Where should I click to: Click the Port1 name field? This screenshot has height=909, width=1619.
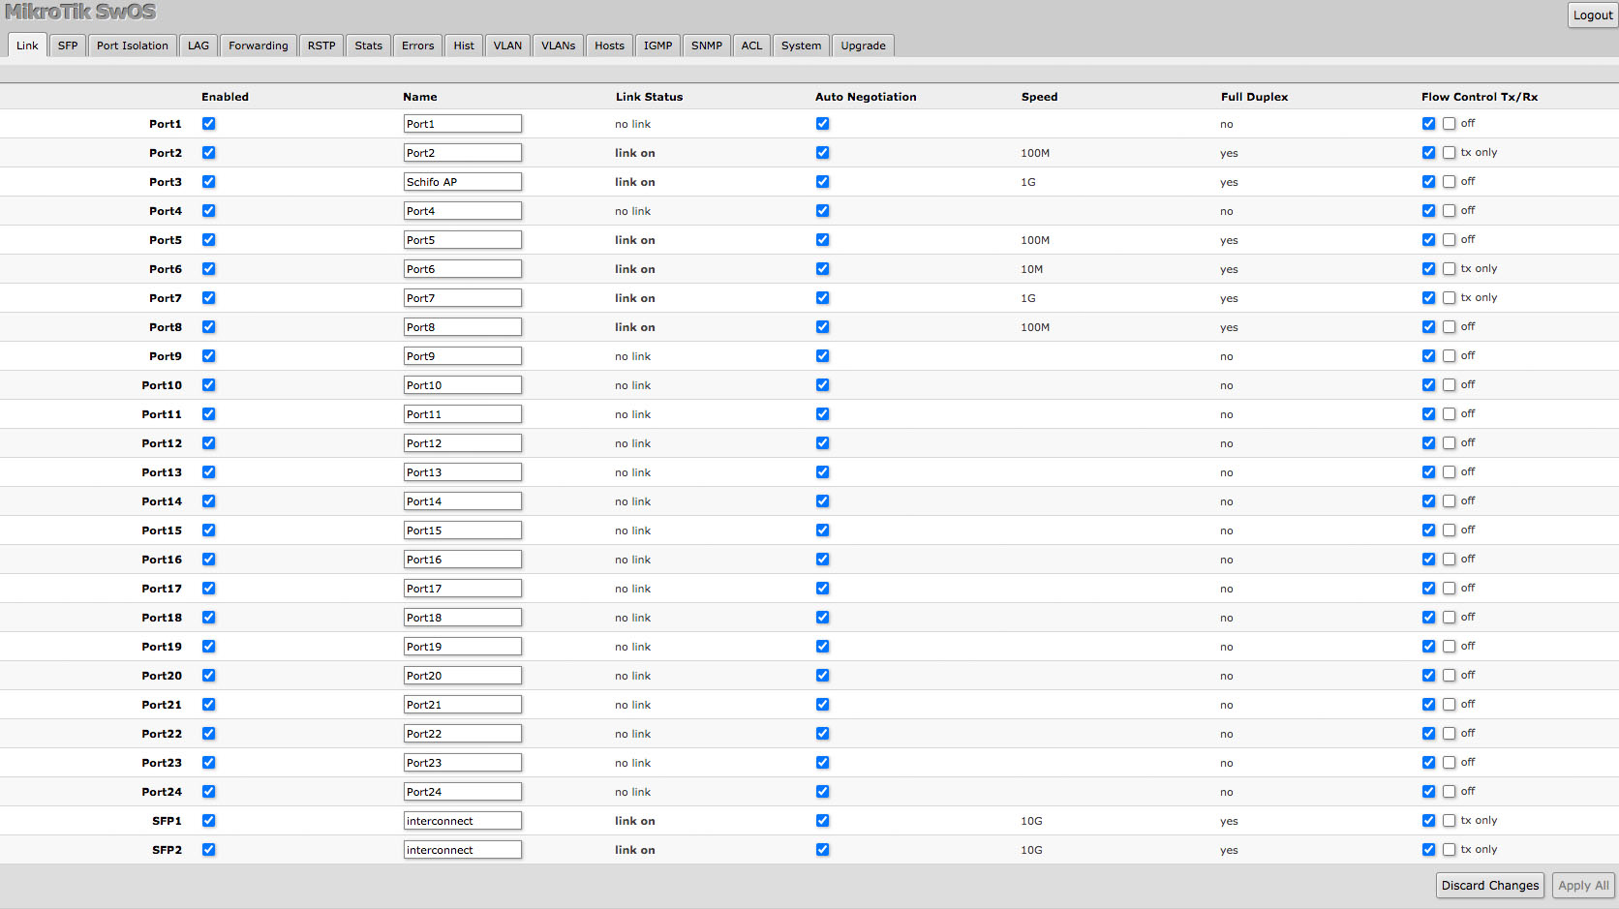(463, 124)
